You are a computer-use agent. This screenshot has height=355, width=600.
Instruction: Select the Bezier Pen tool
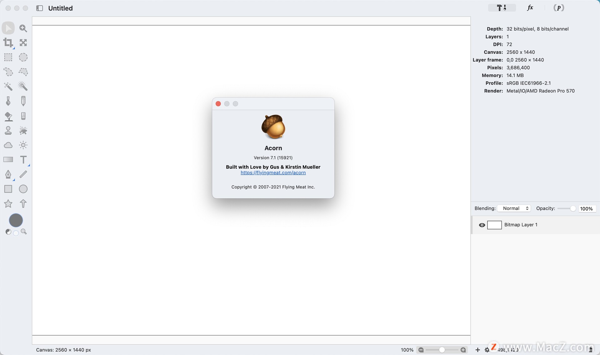(8, 174)
